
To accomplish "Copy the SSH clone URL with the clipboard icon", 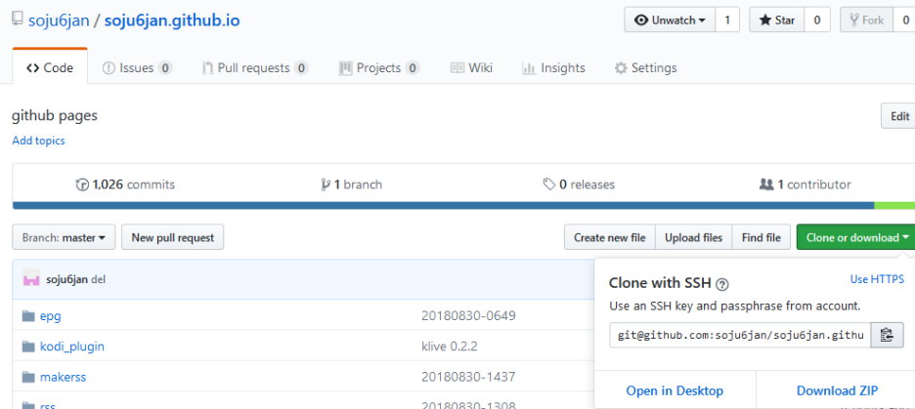I will click(887, 335).
